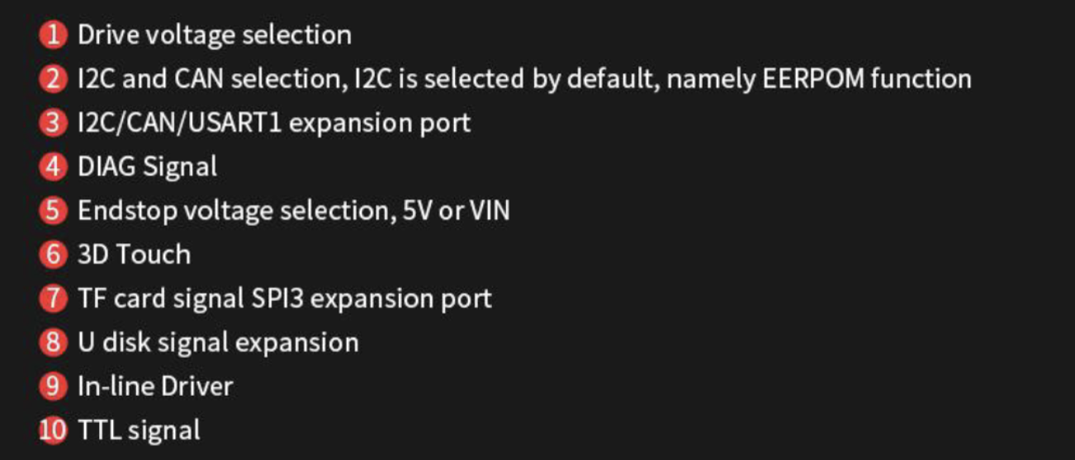
Task: Click the red number 1 badge
Action: click(53, 35)
